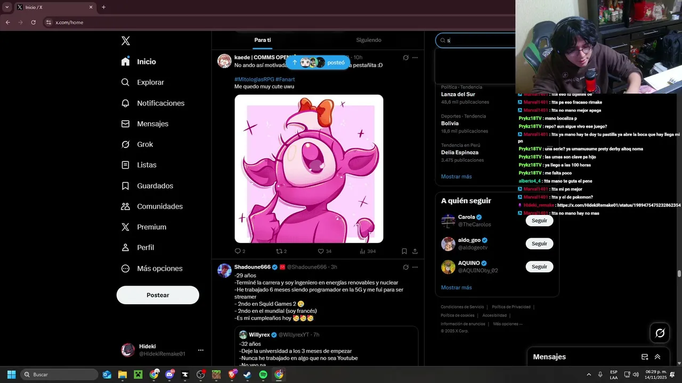Screen dimensions: 682x383
Task: Open kaede's profile avatar
Action: point(224,61)
